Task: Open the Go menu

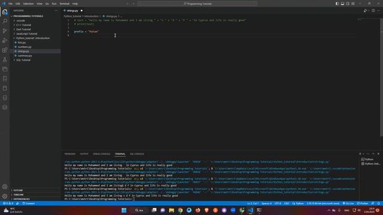Action: [x=47, y=4]
